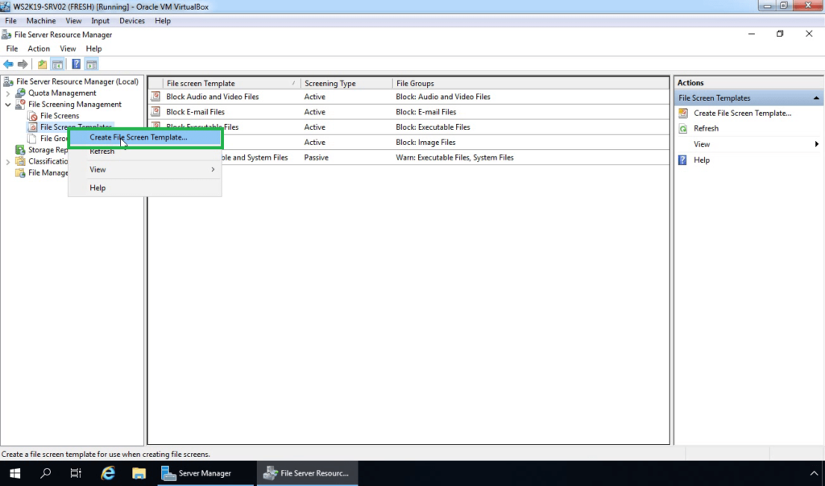Click green Refresh icon in Actions pane
Screen dimensions: 825x486
[x=683, y=128]
